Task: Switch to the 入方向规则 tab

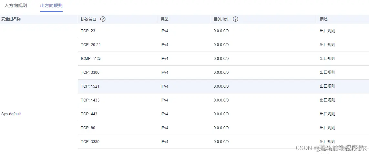Action: [x=16, y=5]
